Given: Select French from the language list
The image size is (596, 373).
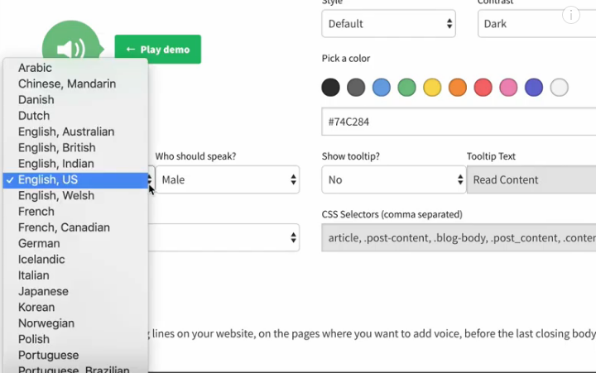Looking at the screenshot, I should click(x=75, y=211).
